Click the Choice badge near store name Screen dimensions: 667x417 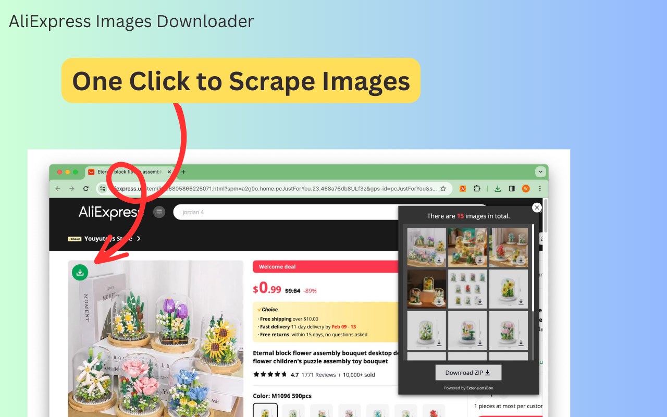[75, 239]
